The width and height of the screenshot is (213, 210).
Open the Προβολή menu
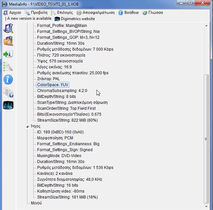(x=36, y=12)
